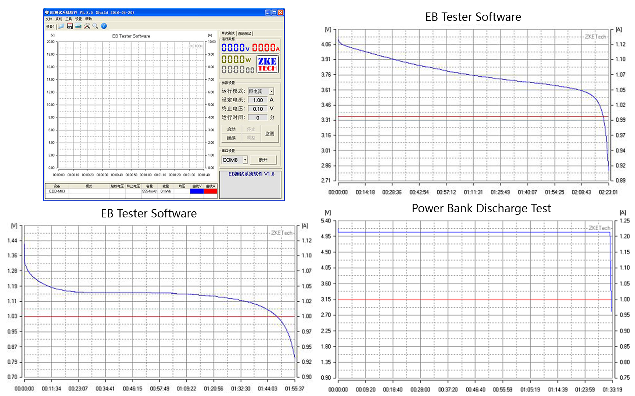Open the 文件 menu
Image resolution: width=635 pixels, height=396 pixels.
click(49, 19)
